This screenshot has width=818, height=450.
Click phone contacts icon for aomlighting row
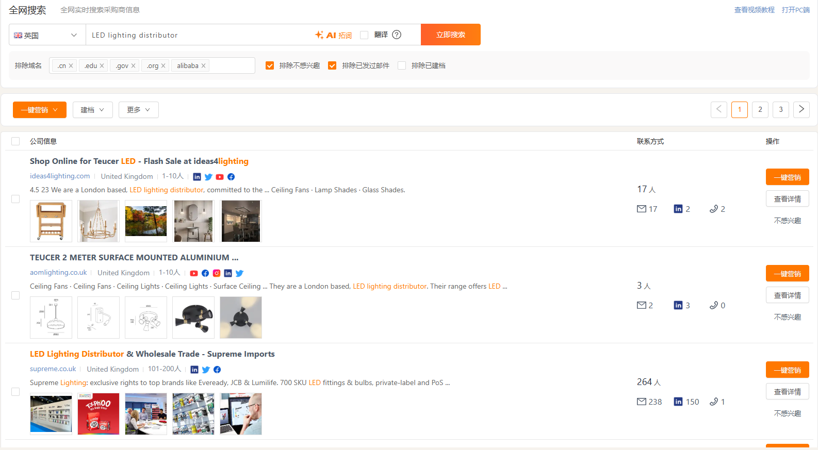(714, 305)
